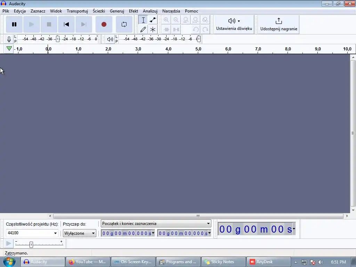Image resolution: width=356 pixels, height=267 pixels.
Task: Open the Transportuj menu
Action: point(77,11)
